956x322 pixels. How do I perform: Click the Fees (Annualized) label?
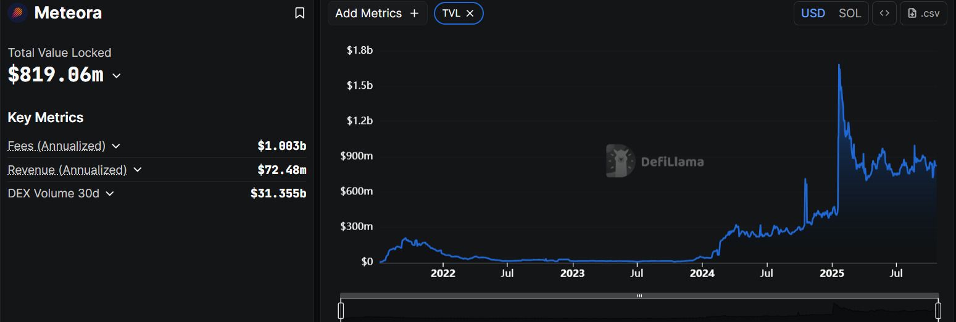click(56, 146)
